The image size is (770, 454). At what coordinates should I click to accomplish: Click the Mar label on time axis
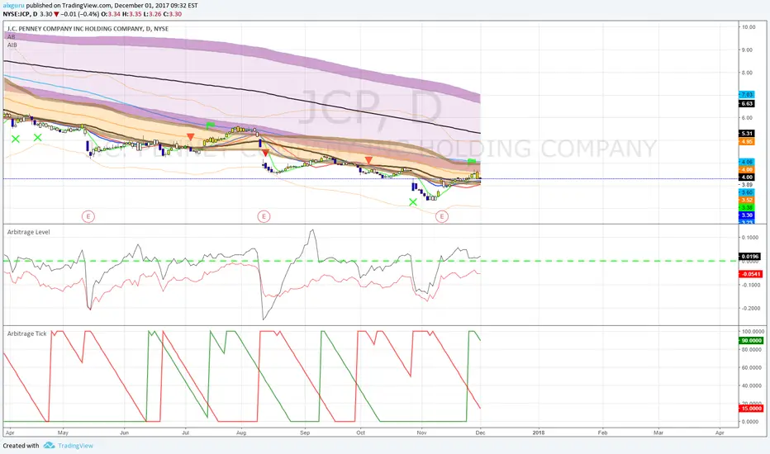(x=658, y=433)
